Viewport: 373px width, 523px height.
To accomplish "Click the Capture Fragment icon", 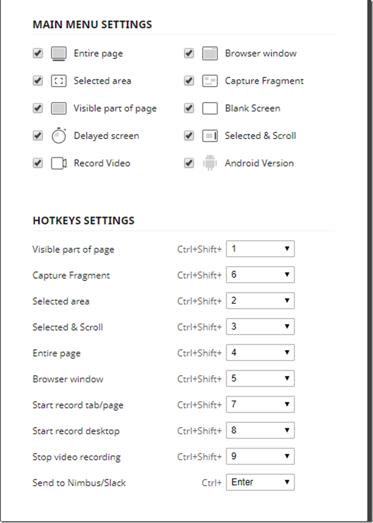I will coord(210,81).
